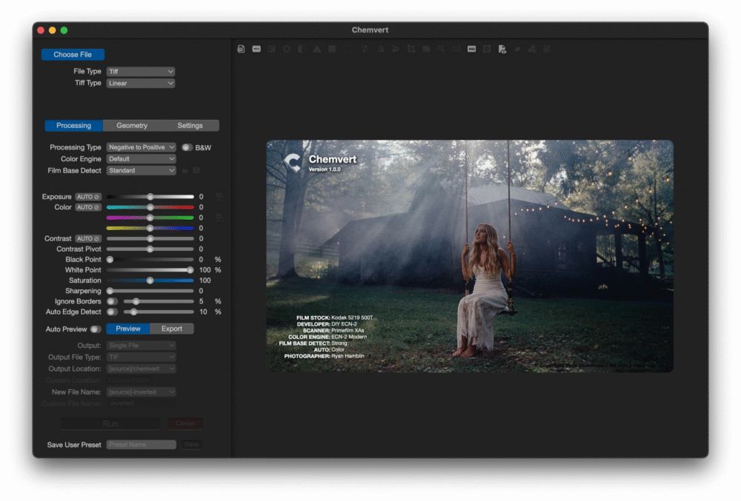This screenshot has height=501, width=741.
Task: Open the New File Name dropdown
Action: coord(142,392)
